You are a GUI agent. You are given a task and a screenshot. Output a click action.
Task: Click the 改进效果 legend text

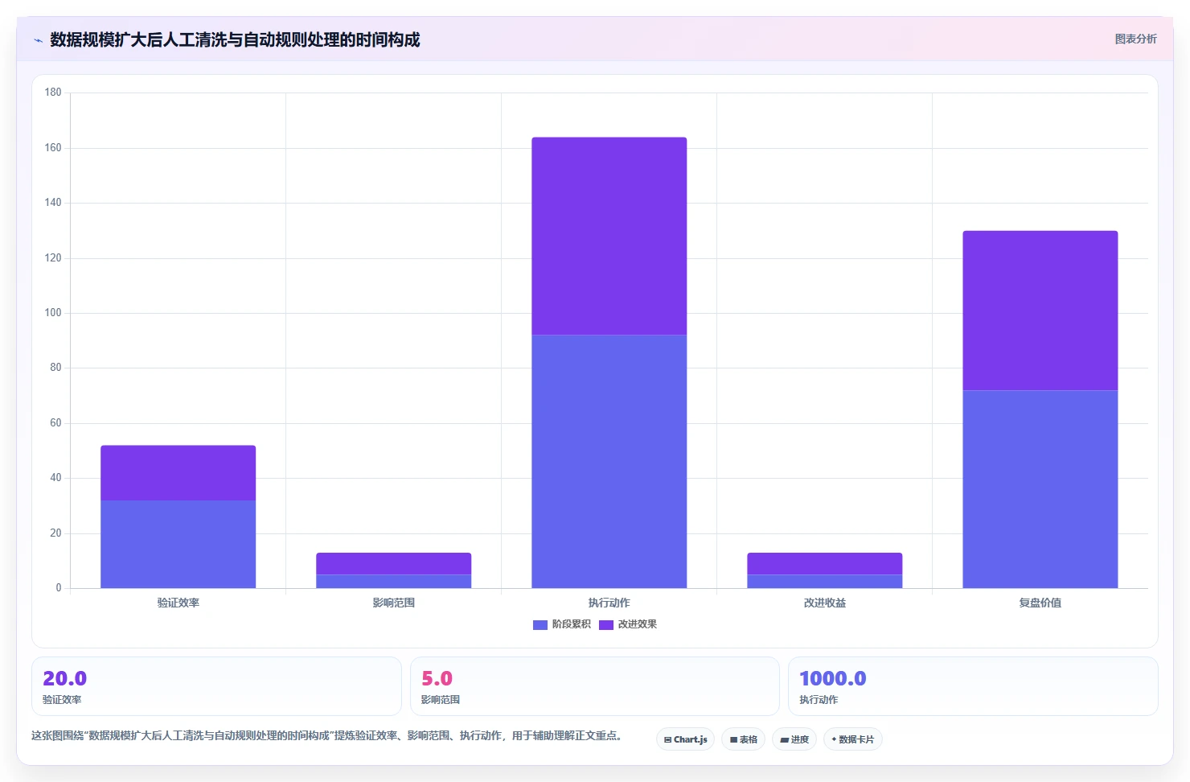click(637, 624)
